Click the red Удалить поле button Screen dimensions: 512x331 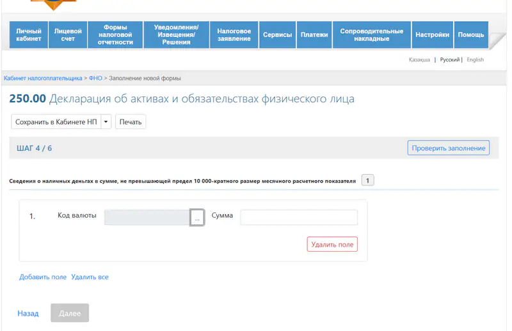coord(332,244)
